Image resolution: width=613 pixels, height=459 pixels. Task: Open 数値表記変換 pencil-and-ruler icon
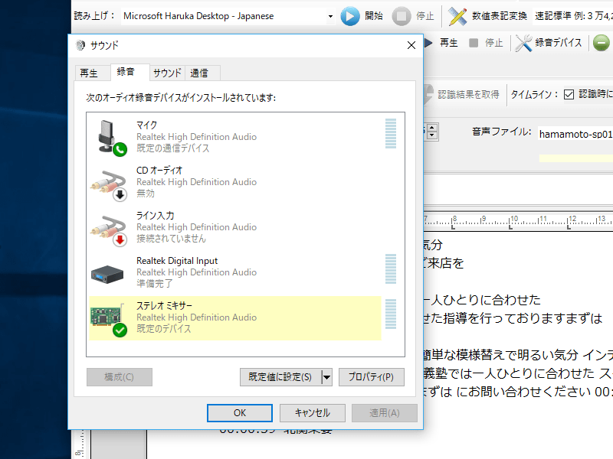(x=457, y=16)
